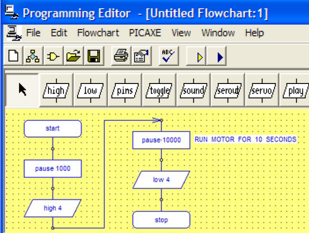Select the start block in flowchart

(x=53, y=128)
